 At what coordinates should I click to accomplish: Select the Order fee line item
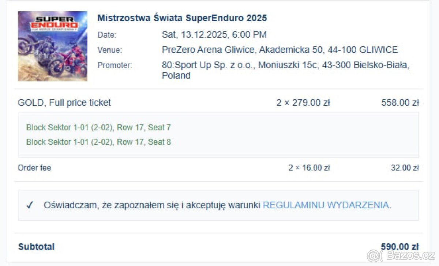(x=34, y=168)
